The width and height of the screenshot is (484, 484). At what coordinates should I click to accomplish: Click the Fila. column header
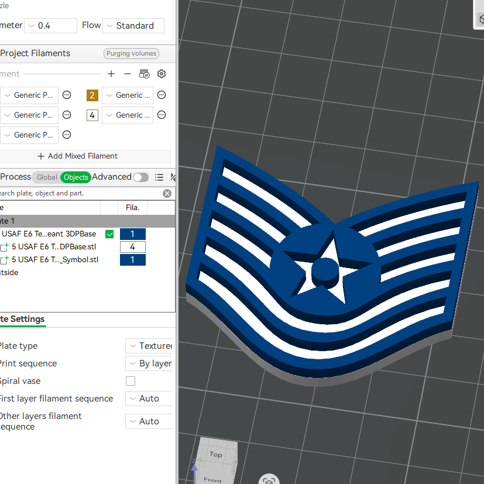pos(132,207)
